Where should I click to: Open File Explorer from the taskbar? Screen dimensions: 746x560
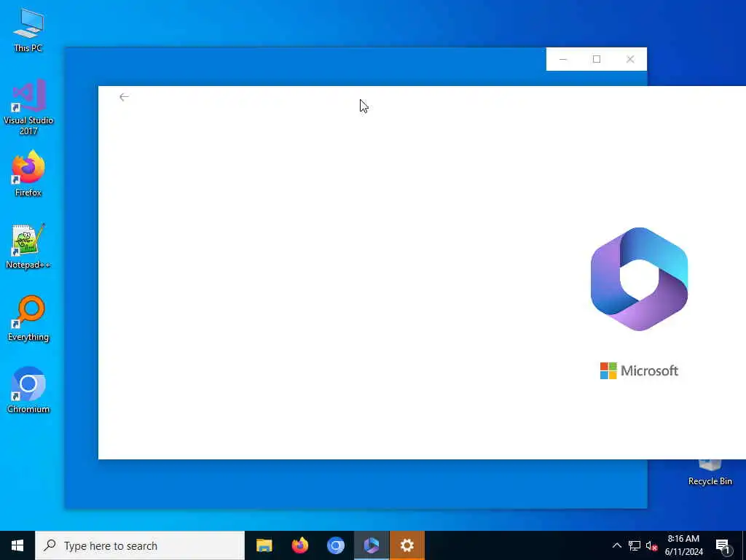pyautogui.click(x=264, y=545)
